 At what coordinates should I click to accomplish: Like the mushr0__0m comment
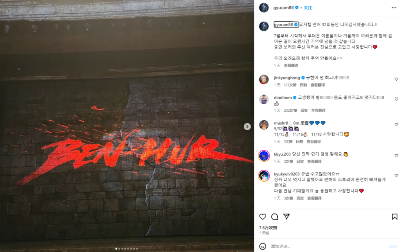coord(396,125)
